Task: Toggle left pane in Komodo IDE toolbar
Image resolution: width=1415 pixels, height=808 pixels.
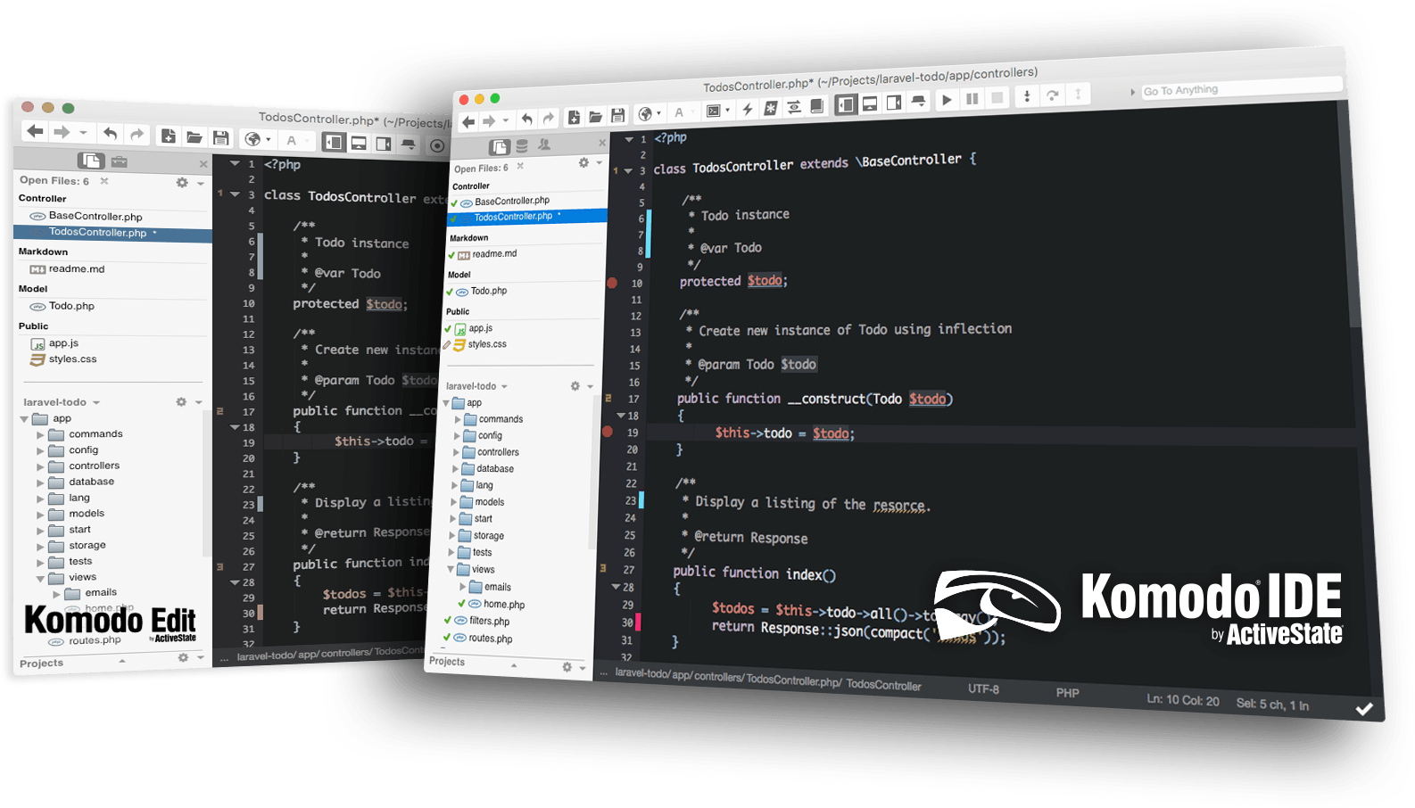Action: [846, 104]
